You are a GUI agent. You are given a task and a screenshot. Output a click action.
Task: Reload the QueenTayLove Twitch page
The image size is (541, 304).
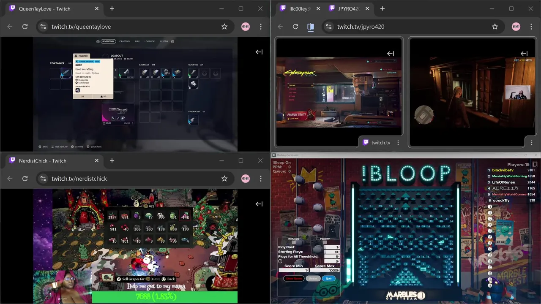25,27
